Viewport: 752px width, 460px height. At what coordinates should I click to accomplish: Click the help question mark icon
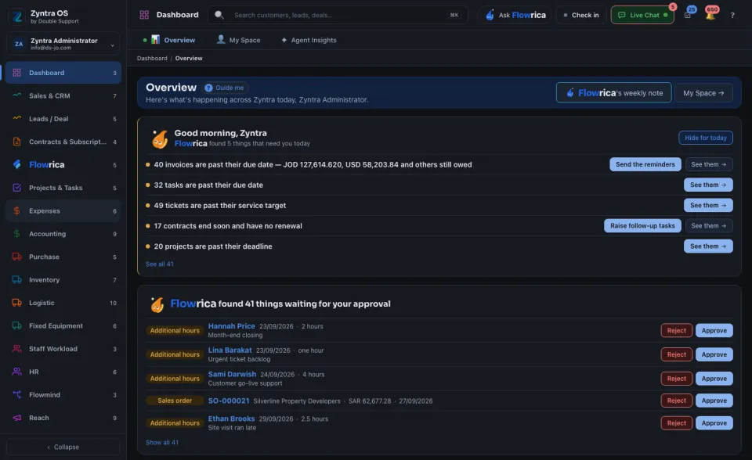732,16
